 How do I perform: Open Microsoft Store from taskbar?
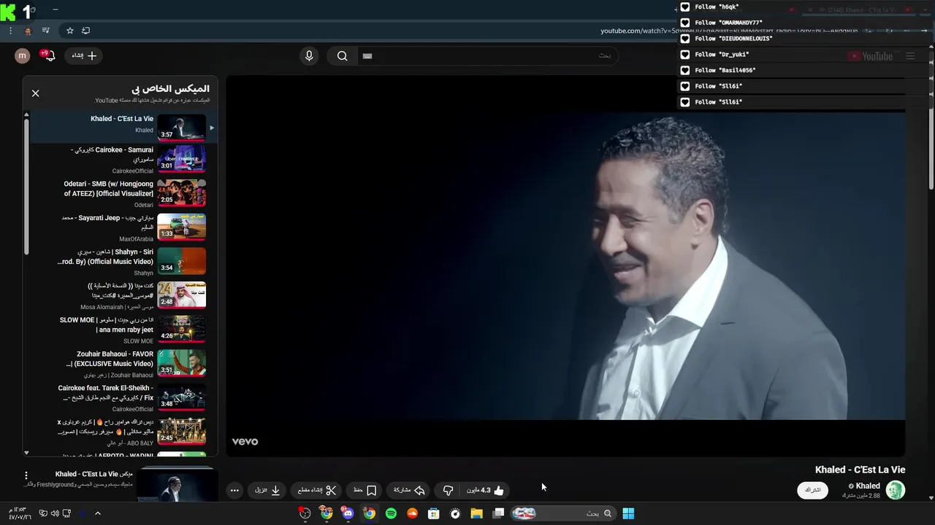[x=434, y=513]
